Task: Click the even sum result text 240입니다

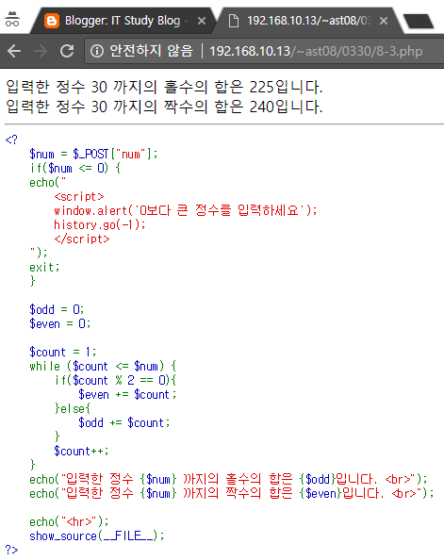Action: click(286, 107)
